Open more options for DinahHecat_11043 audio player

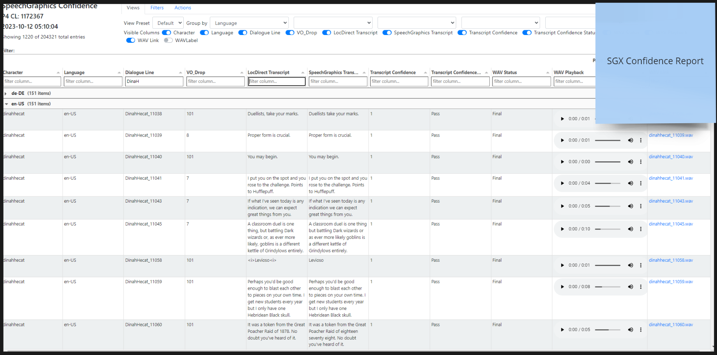click(641, 206)
